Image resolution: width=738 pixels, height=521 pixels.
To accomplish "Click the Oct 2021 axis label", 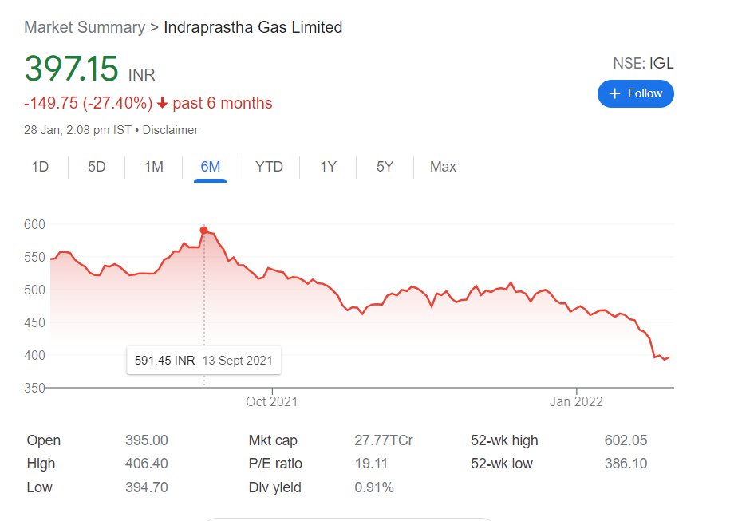I will point(272,401).
